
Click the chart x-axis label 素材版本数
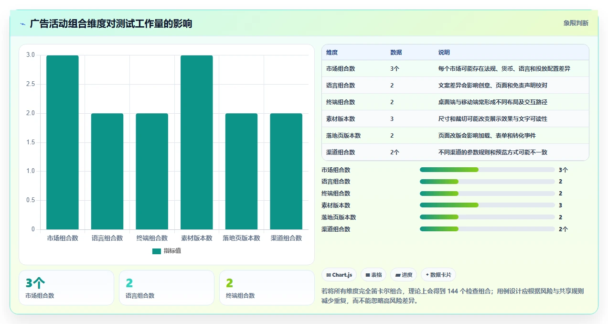[x=197, y=238]
